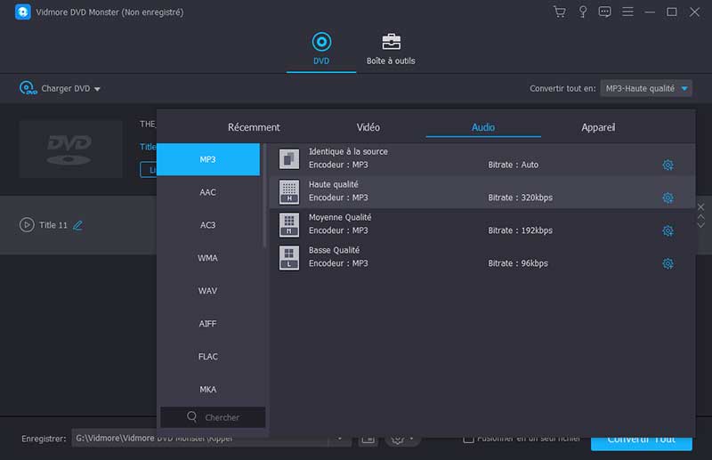This screenshot has width=712, height=460.
Task: Open the Appareil format tab
Action: [x=598, y=127]
